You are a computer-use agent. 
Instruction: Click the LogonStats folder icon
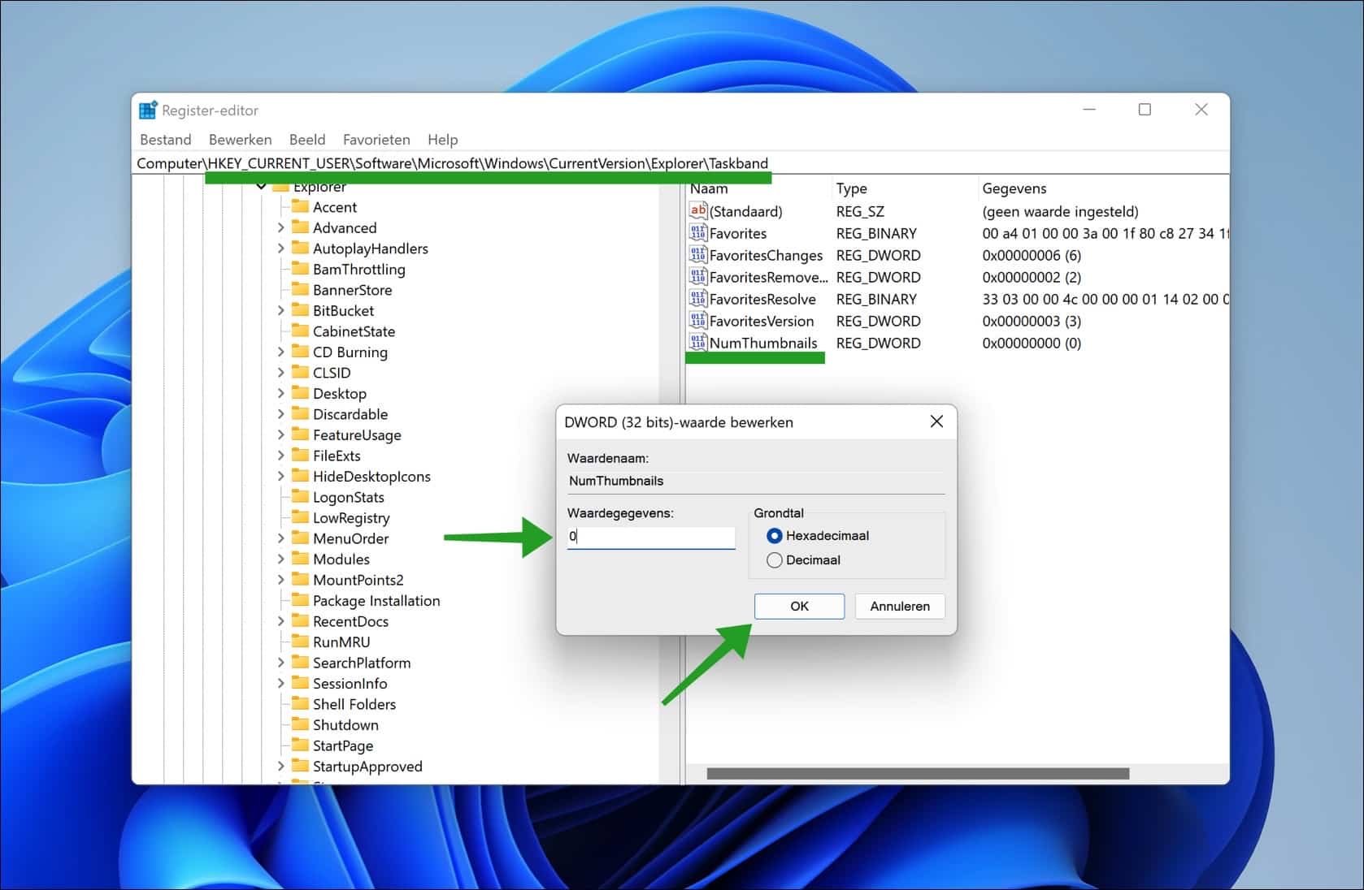coord(300,496)
